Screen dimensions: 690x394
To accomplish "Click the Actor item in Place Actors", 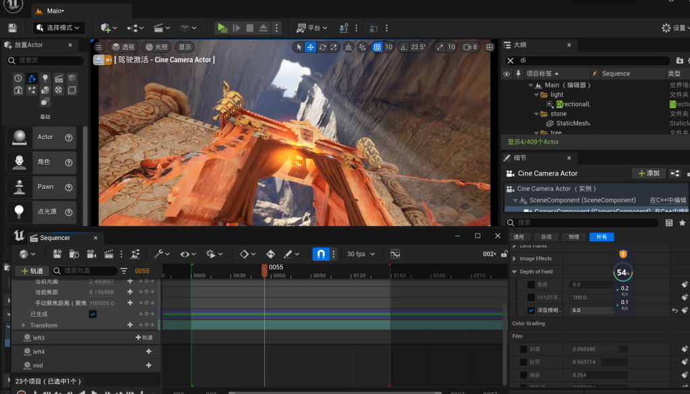I will 41,137.
